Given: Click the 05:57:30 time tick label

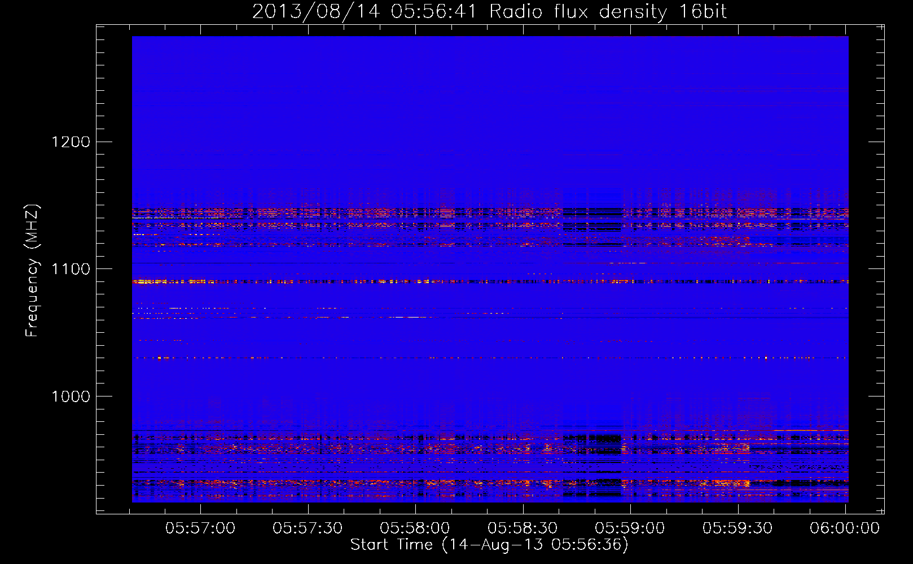Looking at the screenshot, I should coord(308,528).
